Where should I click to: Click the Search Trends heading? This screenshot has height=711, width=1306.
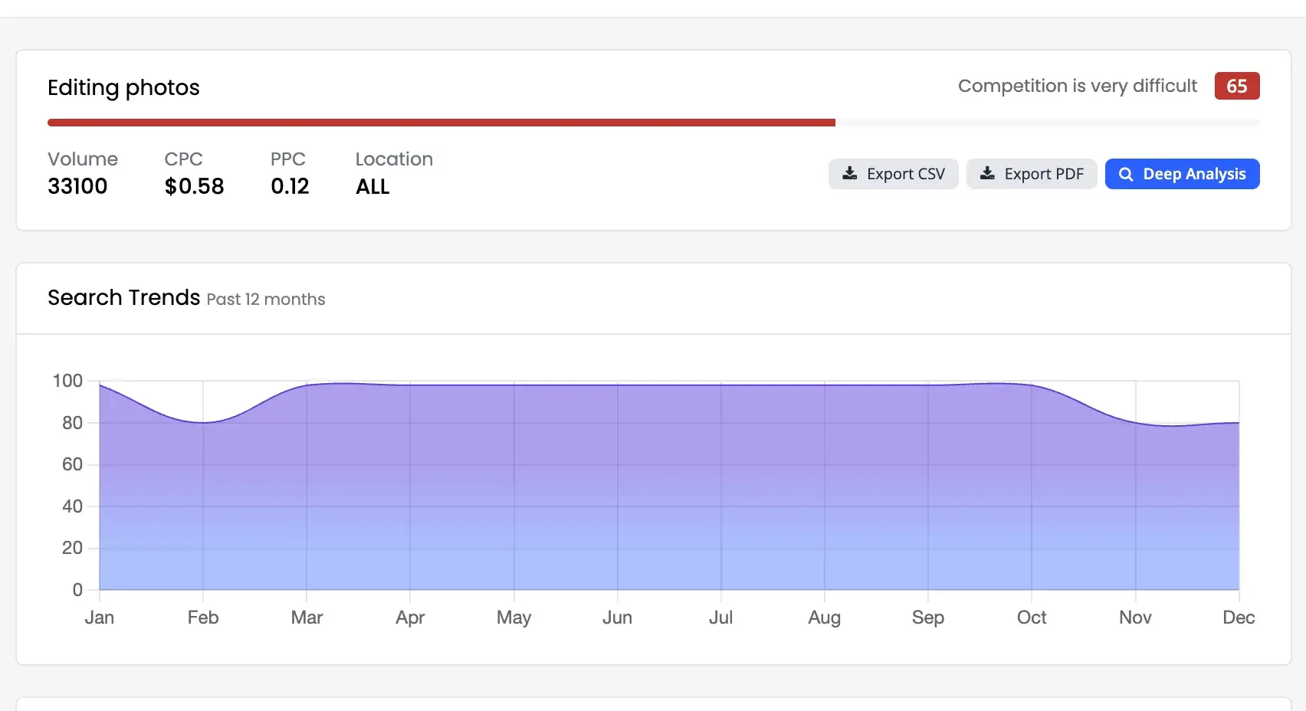point(123,297)
